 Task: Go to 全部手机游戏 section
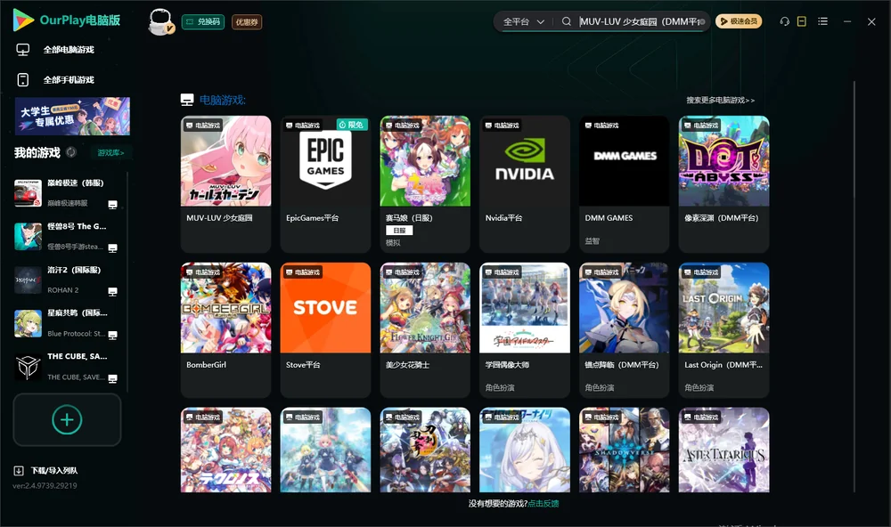[x=55, y=80]
